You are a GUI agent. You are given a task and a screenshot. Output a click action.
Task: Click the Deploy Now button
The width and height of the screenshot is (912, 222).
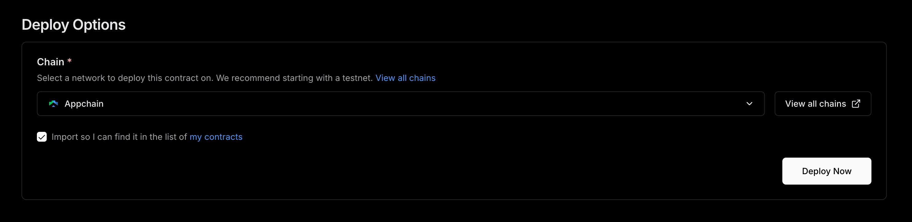827,171
